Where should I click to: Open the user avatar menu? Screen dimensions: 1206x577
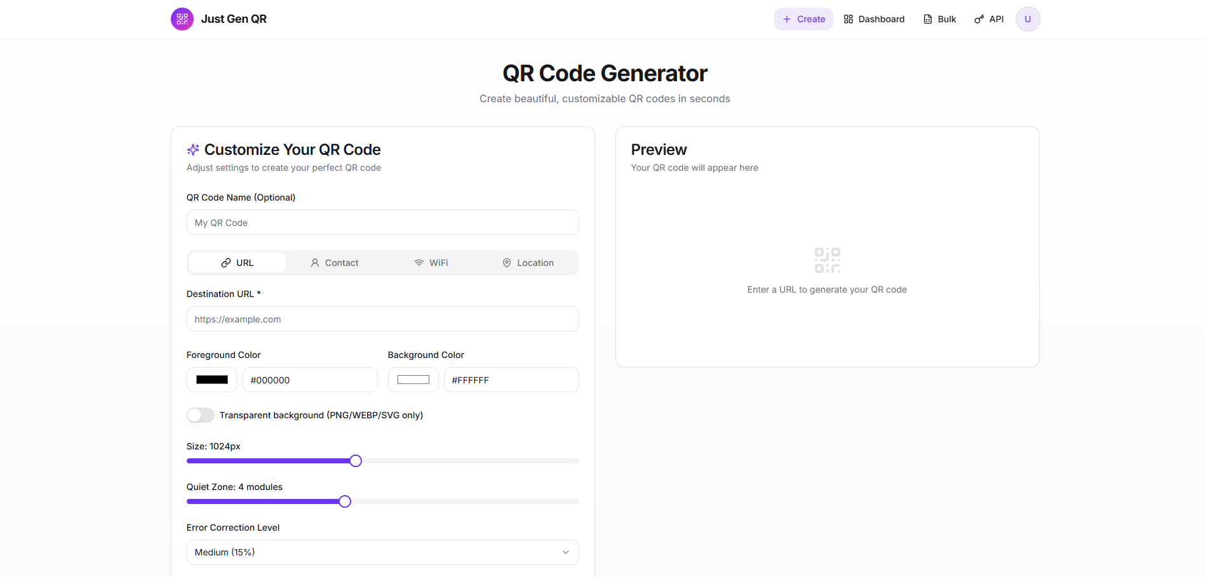1027,19
